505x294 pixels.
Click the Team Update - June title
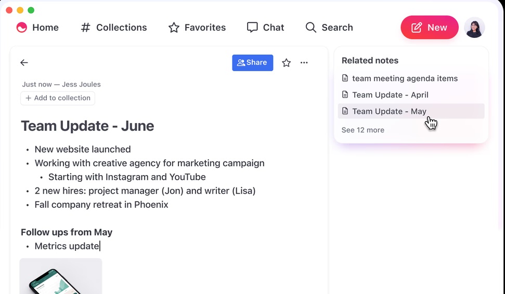point(87,126)
